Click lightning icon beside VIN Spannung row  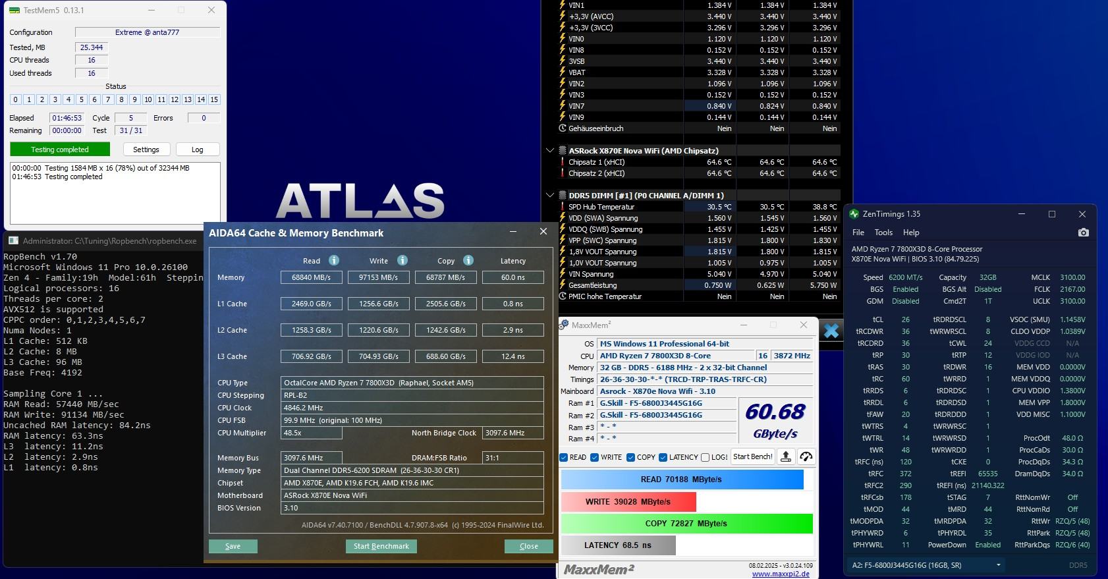coord(563,274)
